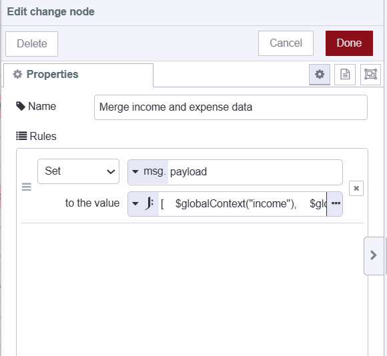
Task: Click the 'Rules' label text
Action: [x=43, y=136]
